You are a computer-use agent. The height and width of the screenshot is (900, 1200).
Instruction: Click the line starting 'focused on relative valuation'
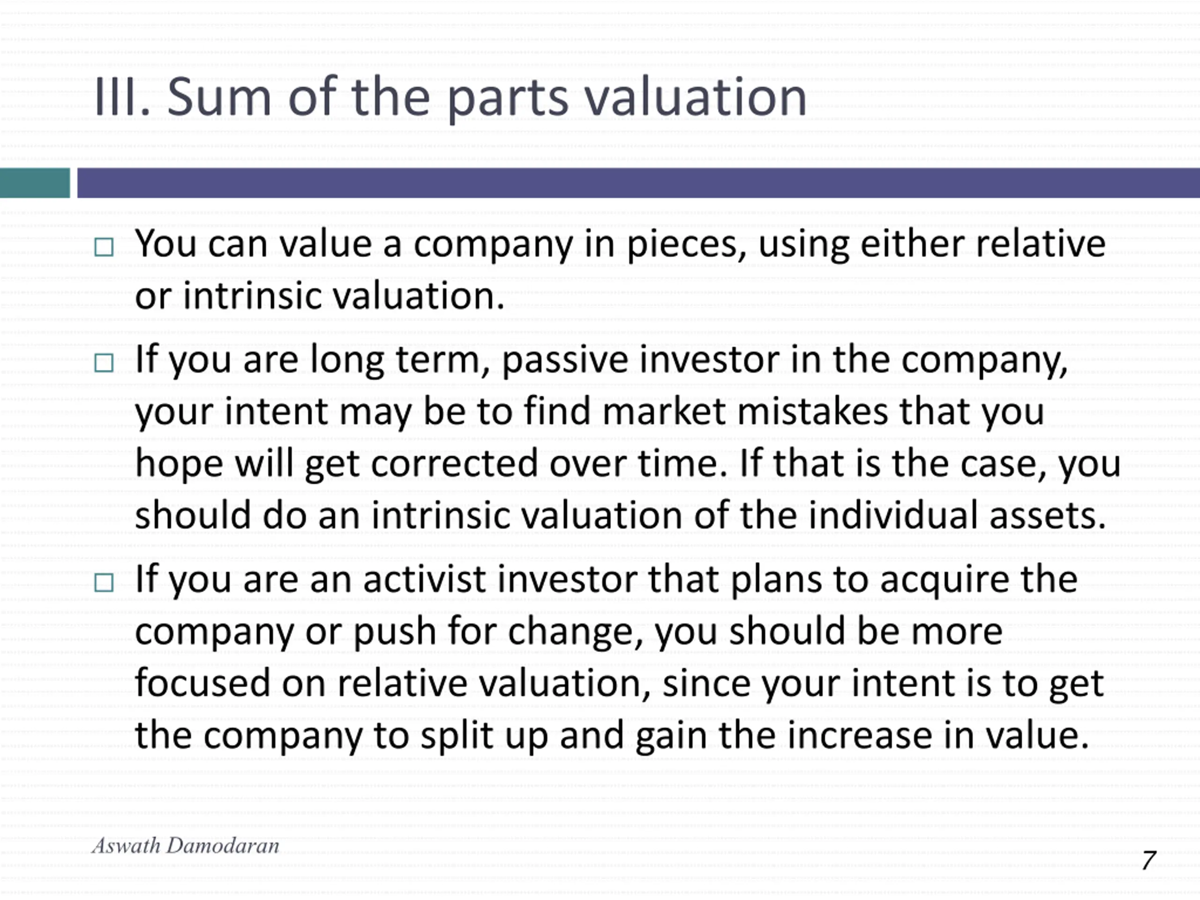pos(620,684)
